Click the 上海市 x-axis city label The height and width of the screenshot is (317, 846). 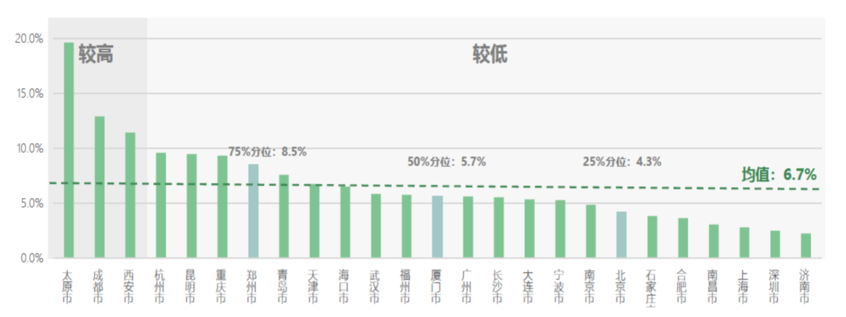coord(744,286)
